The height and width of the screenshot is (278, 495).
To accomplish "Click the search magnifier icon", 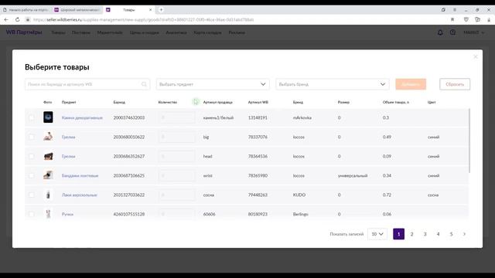I will click(144, 84).
